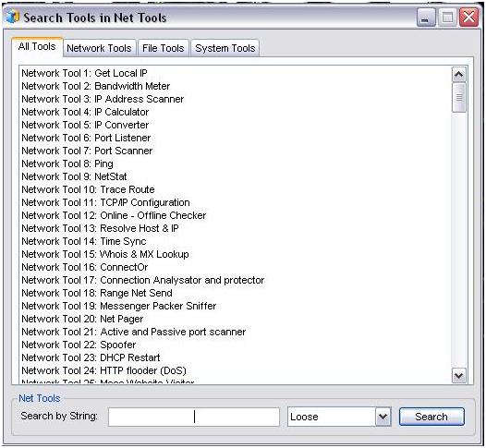
Task: Open the Network Tools tab
Action: [x=99, y=48]
